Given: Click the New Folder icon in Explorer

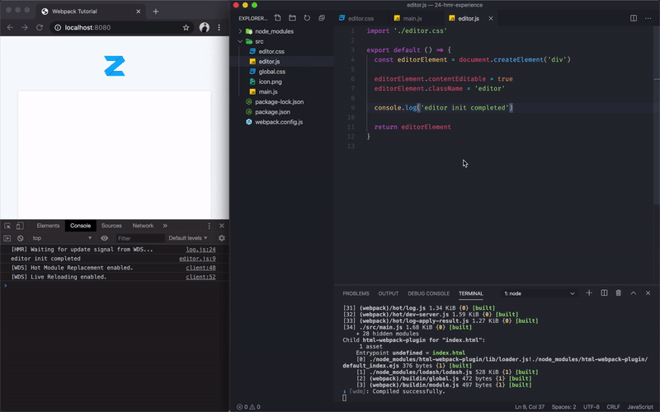Looking at the screenshot, I should click(x=292, y=18).
